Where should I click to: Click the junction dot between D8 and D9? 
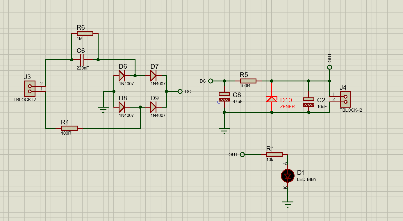pyautogui.click(x=140, y=107)
